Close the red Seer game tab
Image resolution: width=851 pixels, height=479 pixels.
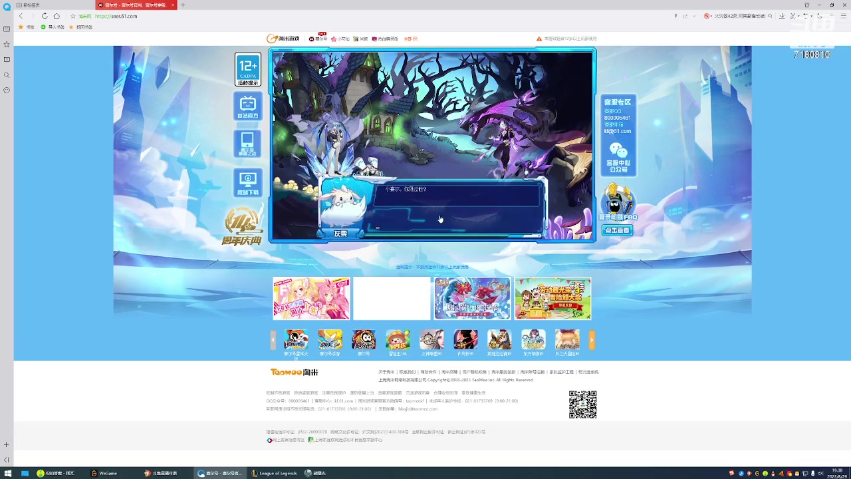(x=173, y=5)
